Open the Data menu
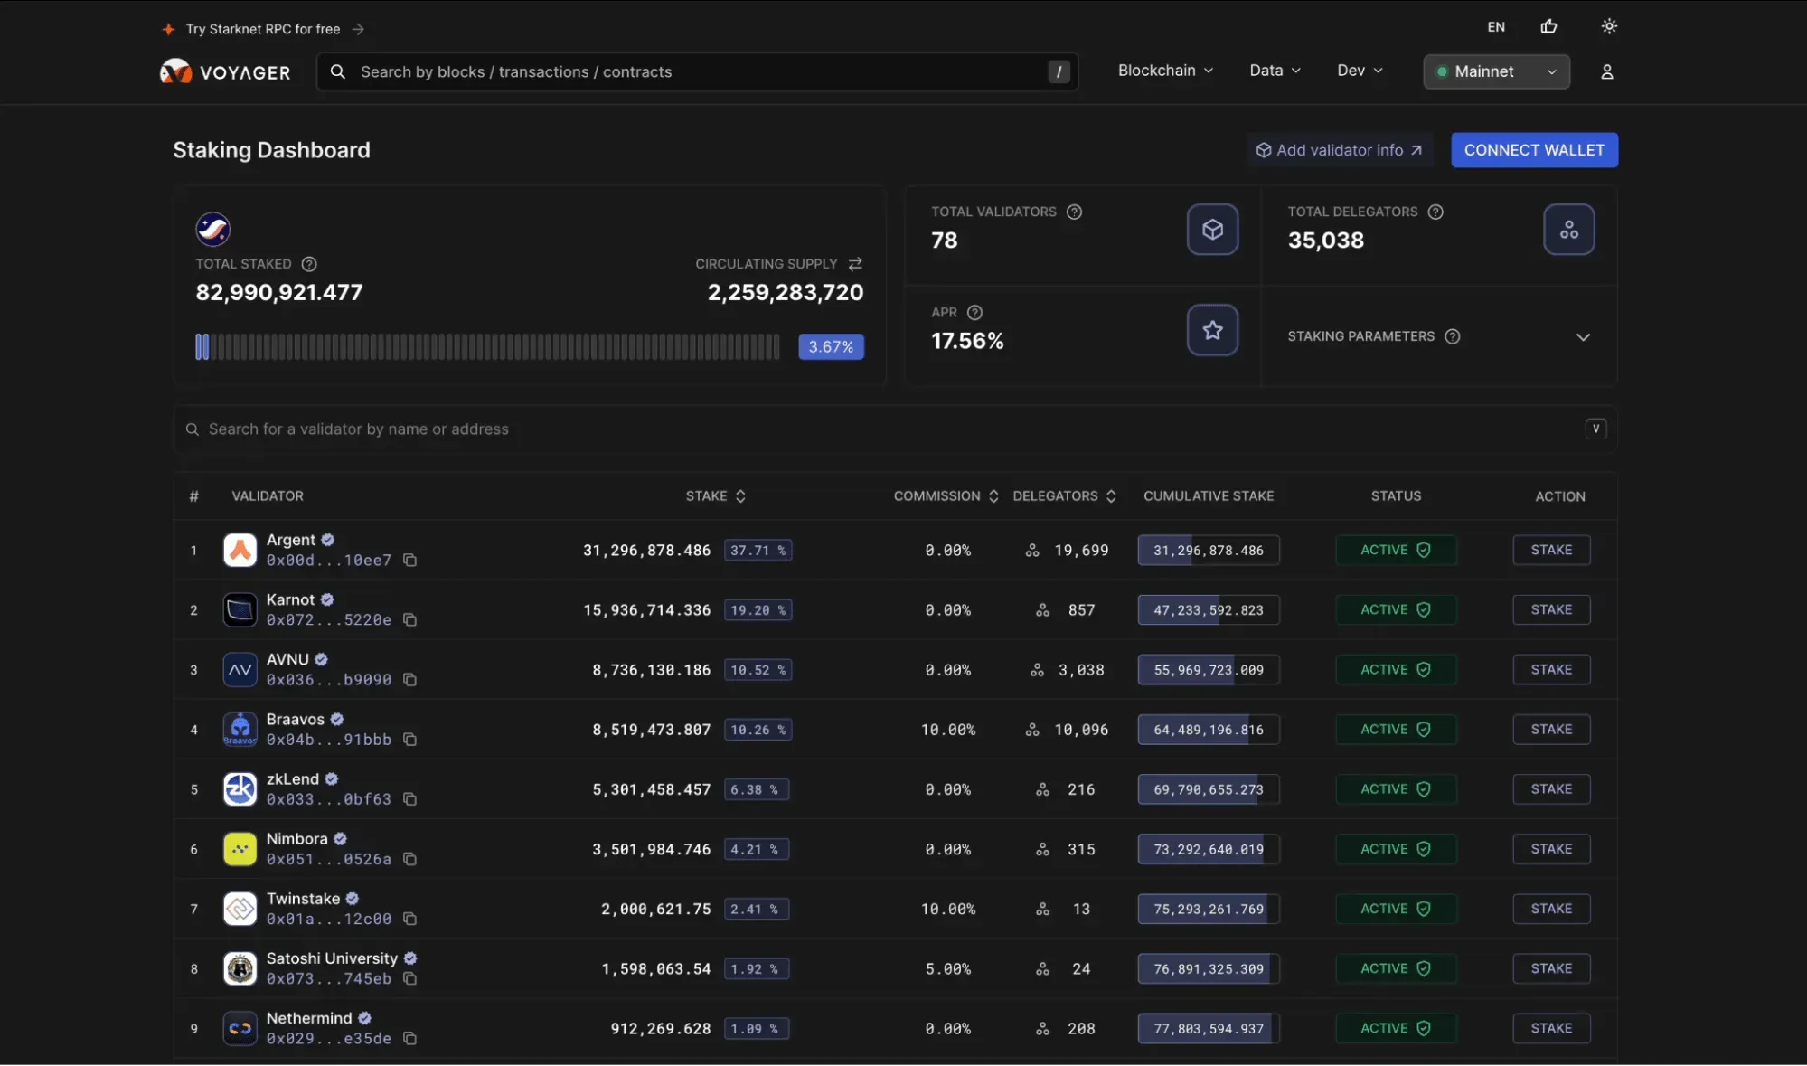1807x1066 pixels. click(x=1275, y=71)
